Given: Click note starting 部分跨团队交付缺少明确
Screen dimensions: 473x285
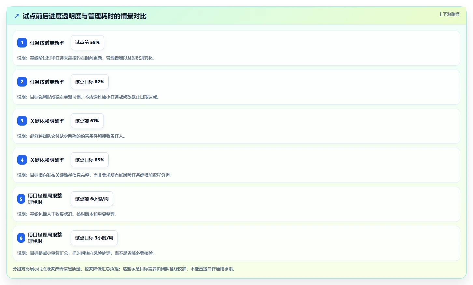Looking at the screenshot, I should click(72, 136).
